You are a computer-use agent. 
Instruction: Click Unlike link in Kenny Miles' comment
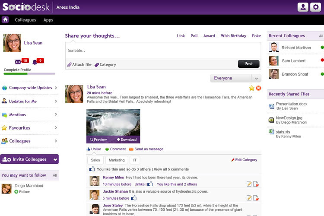(x=140, y=184)
